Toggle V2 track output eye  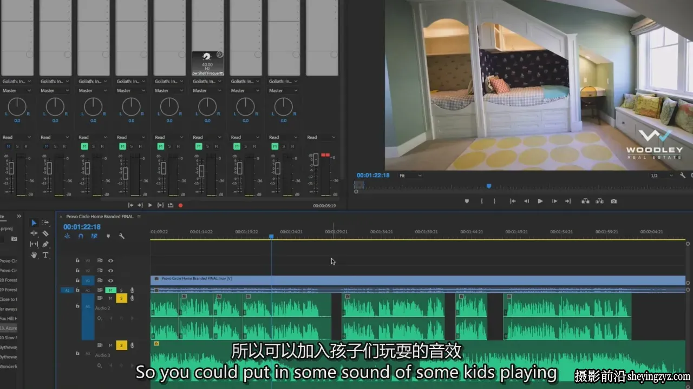click(110, 271)
